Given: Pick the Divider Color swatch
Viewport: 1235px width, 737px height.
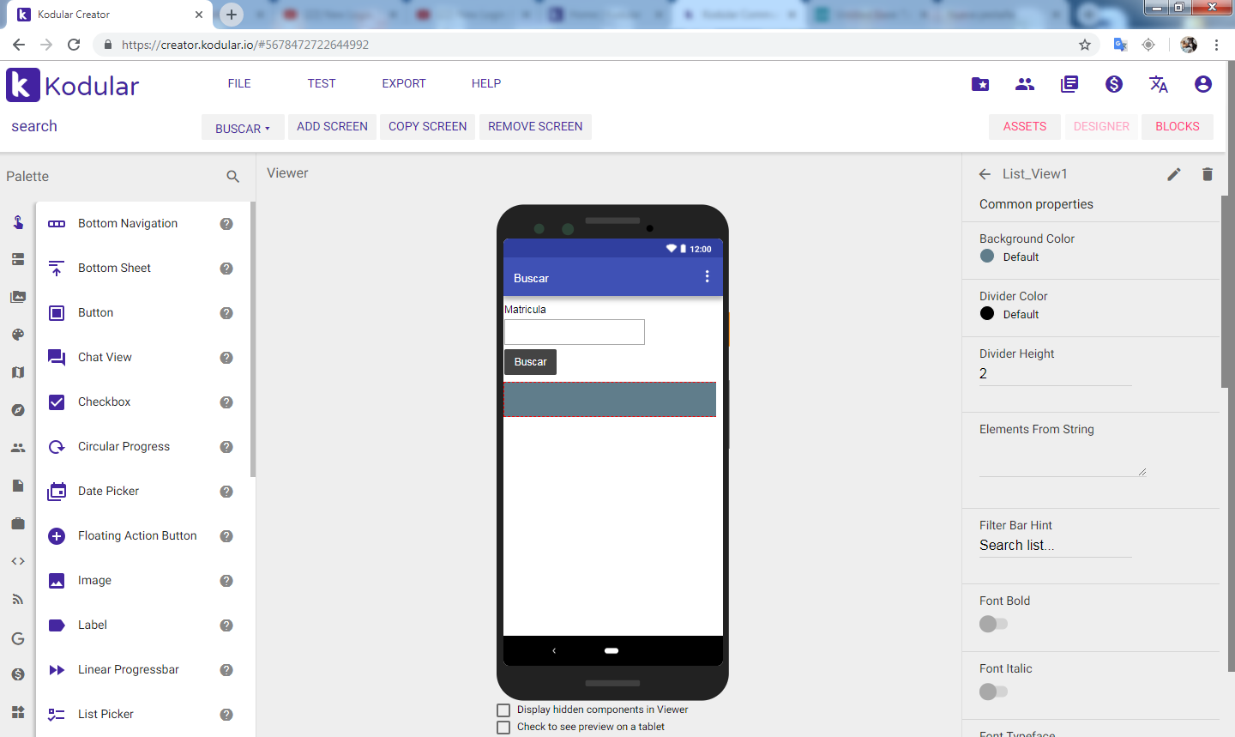Looking at the screenshot, I should pos(987,314).
